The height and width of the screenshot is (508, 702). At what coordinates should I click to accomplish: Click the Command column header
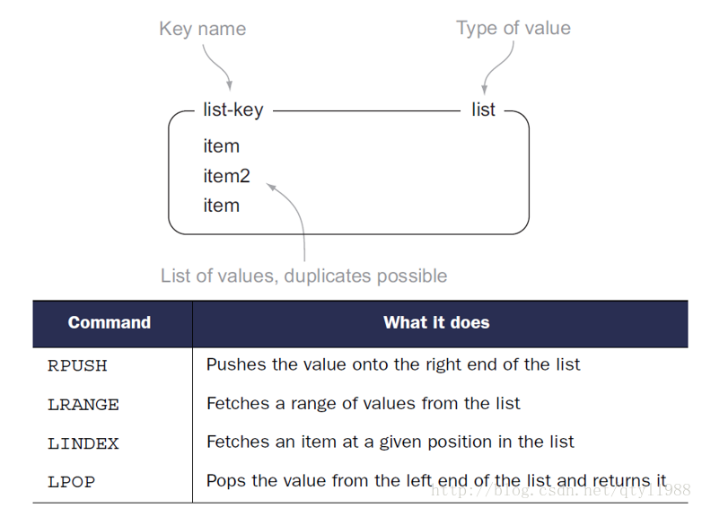[110, 323]
